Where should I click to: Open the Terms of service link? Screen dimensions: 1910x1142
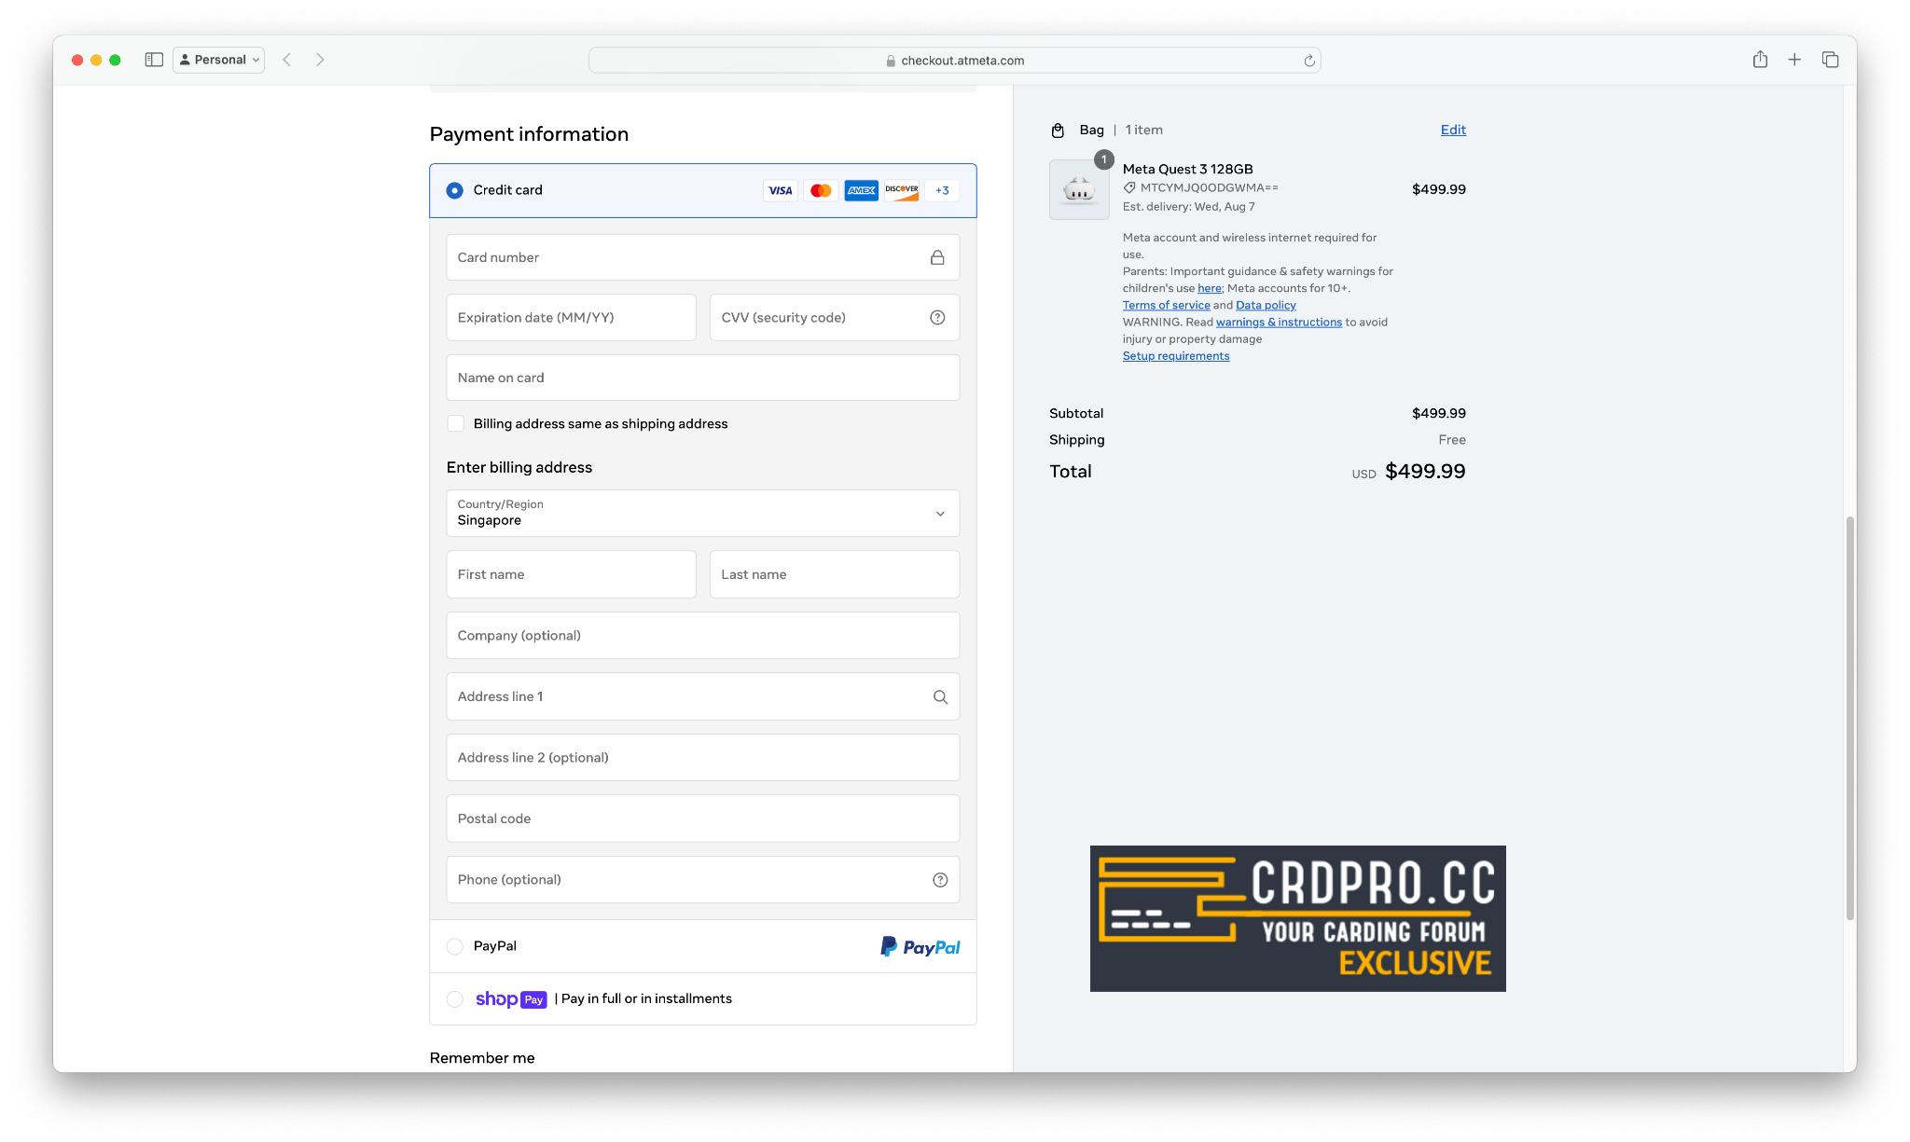pyautogui.click(x=1166, y=305)
